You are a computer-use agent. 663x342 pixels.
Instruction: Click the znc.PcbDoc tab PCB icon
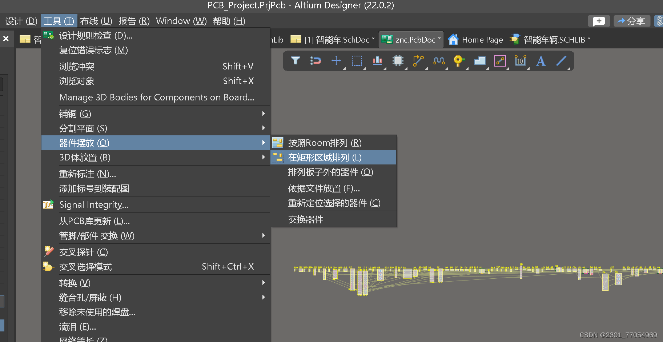(387, 39)
